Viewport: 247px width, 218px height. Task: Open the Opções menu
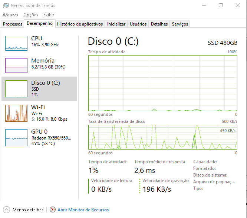(x=31, y=15)
